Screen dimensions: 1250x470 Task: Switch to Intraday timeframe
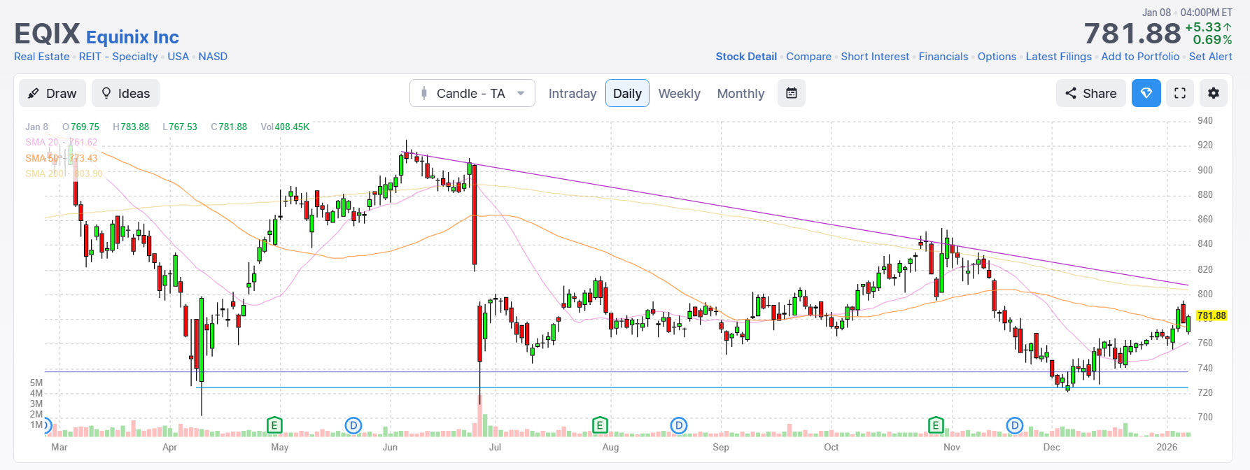pyautogui.click(x=572, y=93)
